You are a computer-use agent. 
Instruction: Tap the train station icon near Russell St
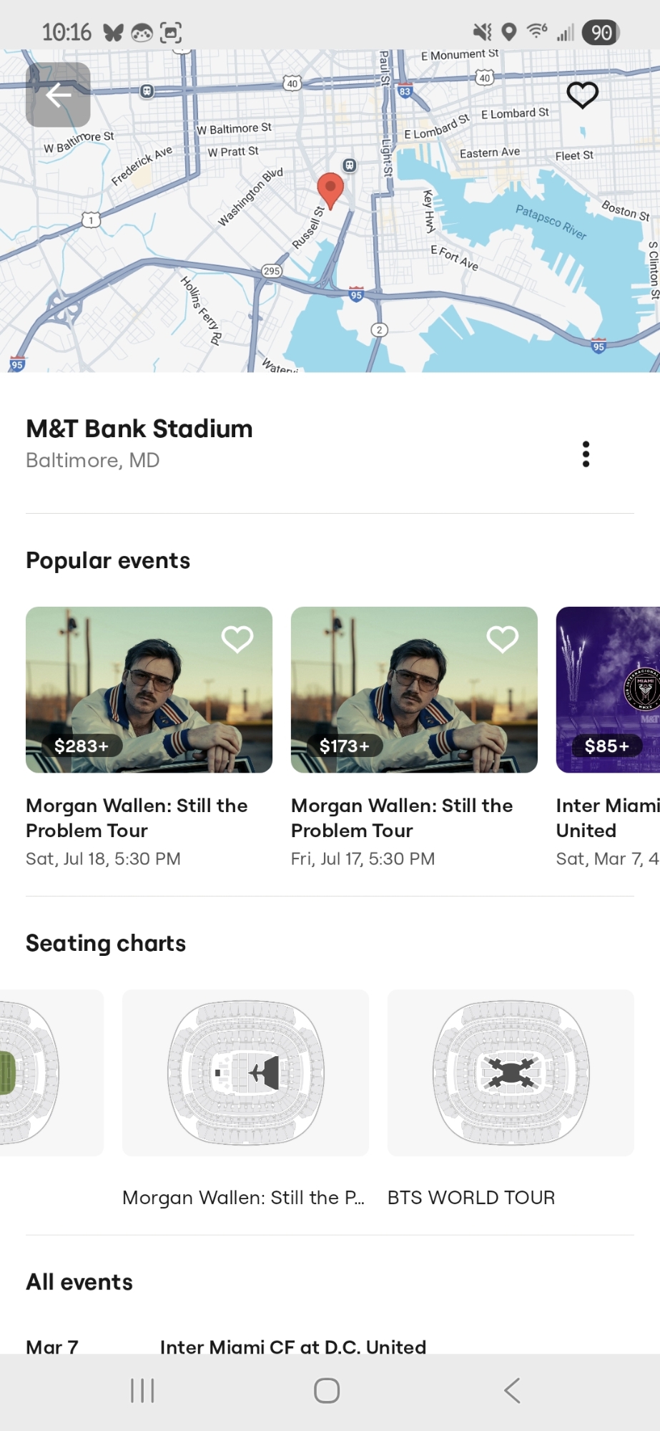pyautogui.click(x=349, y=165)
